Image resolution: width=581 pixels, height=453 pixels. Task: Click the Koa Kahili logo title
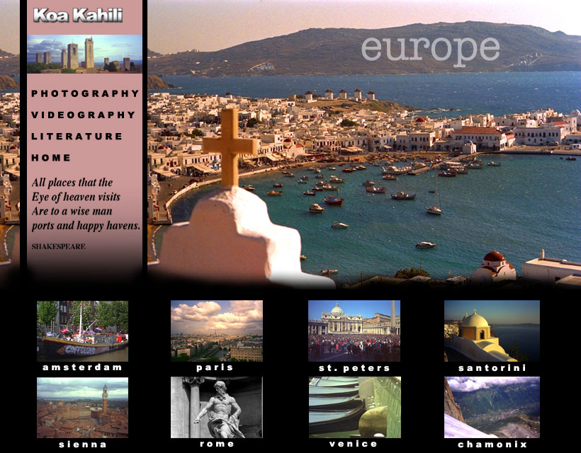tap(78, 15)
